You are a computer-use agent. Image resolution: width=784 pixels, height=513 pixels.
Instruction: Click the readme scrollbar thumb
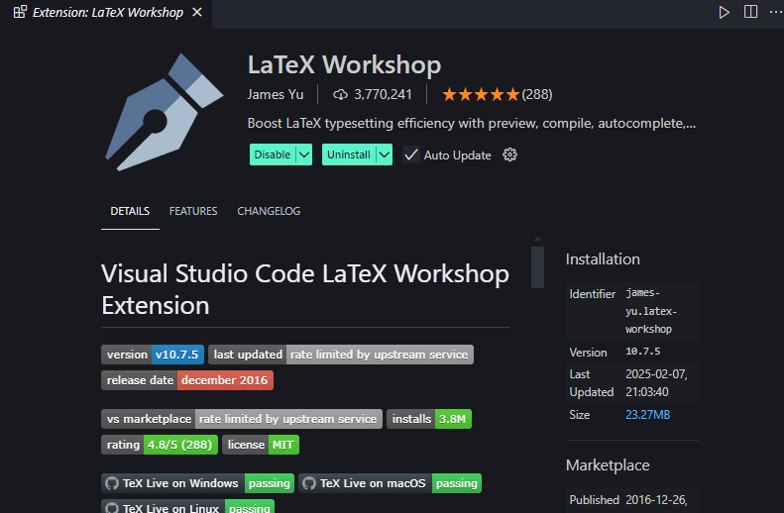[x=537, y=267]
